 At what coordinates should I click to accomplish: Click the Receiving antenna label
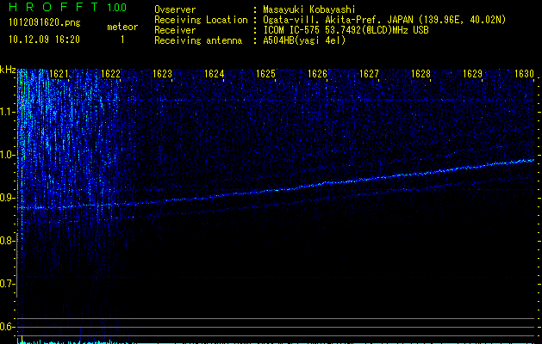point(198,40)
